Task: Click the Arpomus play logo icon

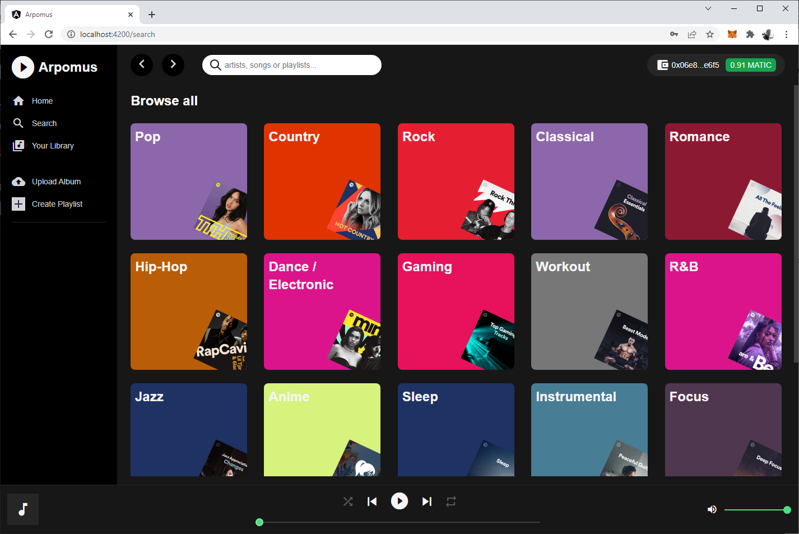Action: coord(23,67)
